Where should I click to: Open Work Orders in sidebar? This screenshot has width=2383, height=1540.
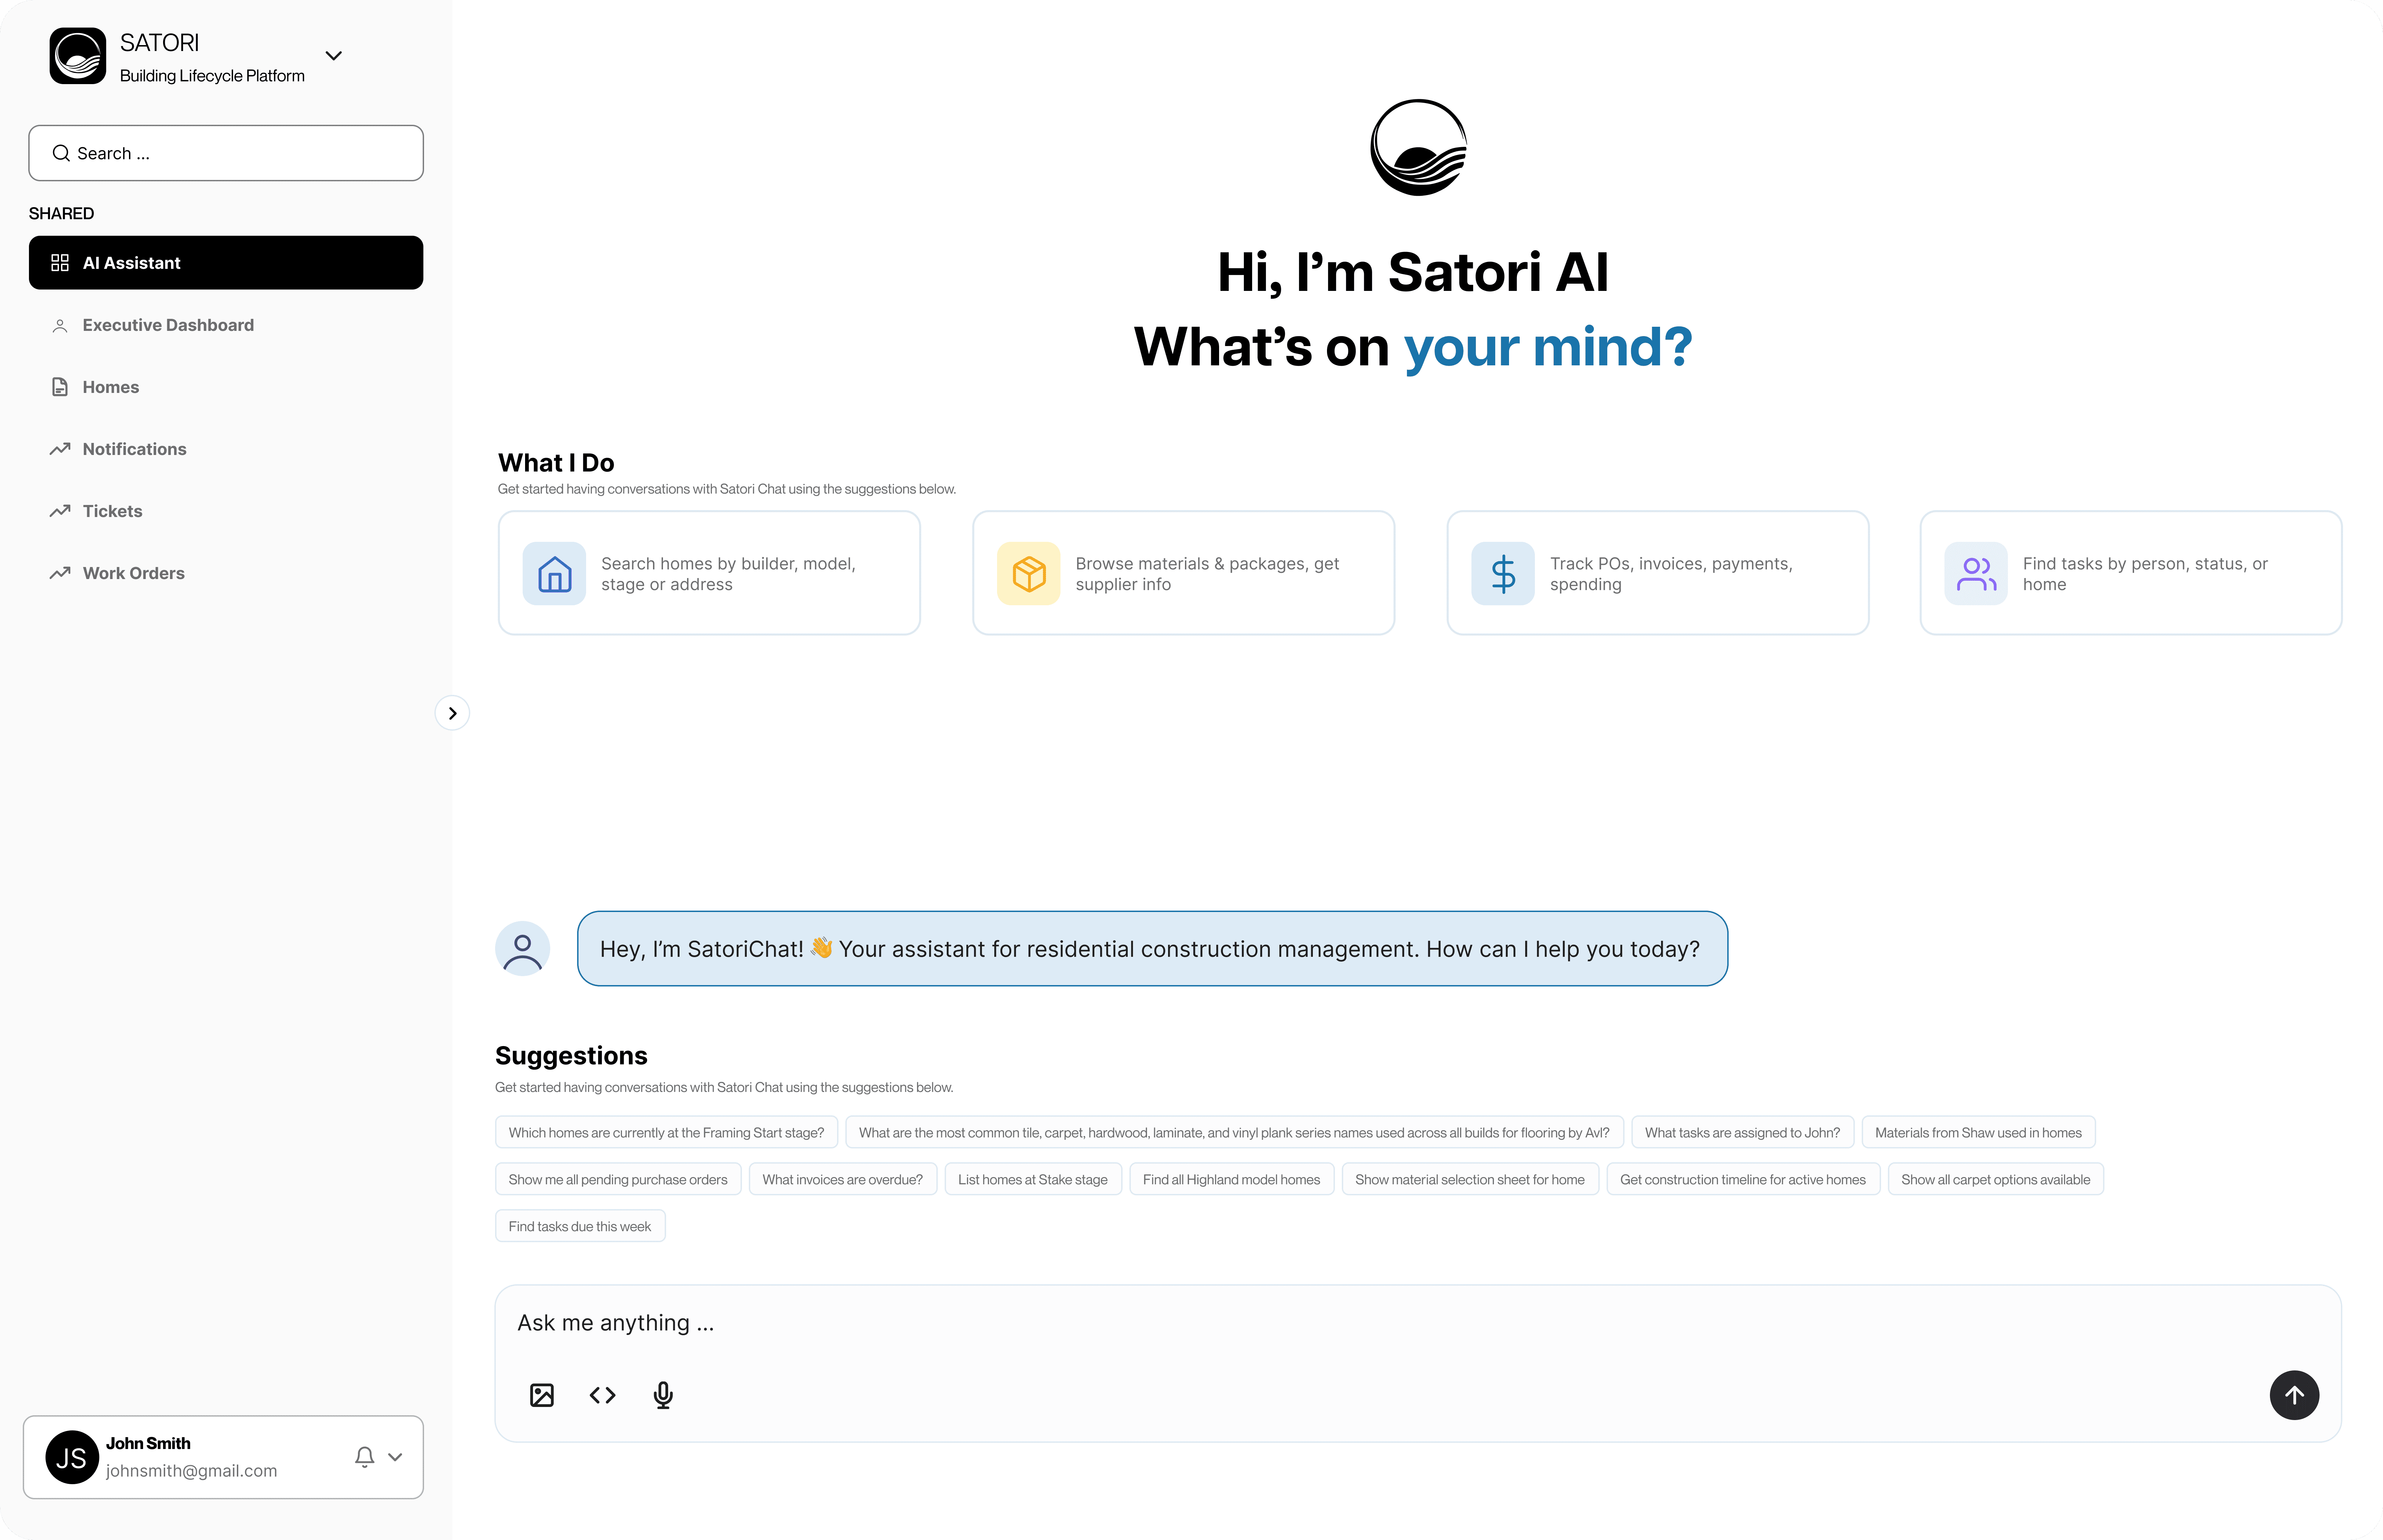click(133, 573)
